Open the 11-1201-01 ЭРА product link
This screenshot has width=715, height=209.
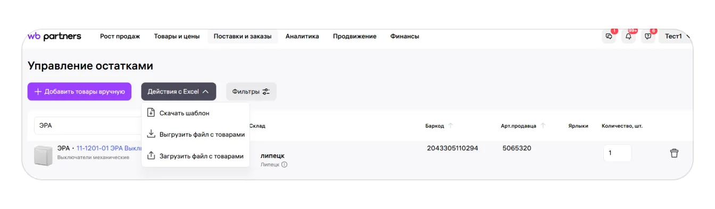tap(109, 148)
